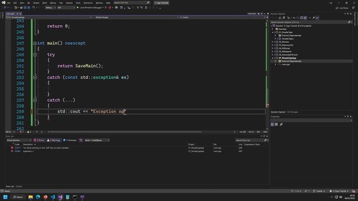Collapse the try block at line 249
The width and height of the screenshot is (358, 201).
click(x=35, y=55)
